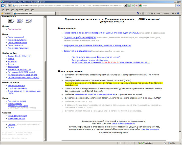Click left panel scrollbar down arrow

pos(44,140)
